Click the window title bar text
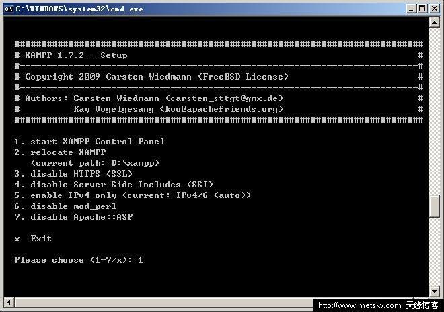This screenshot has height=312, width=444. pyautogui.click(x=79, y=9)
